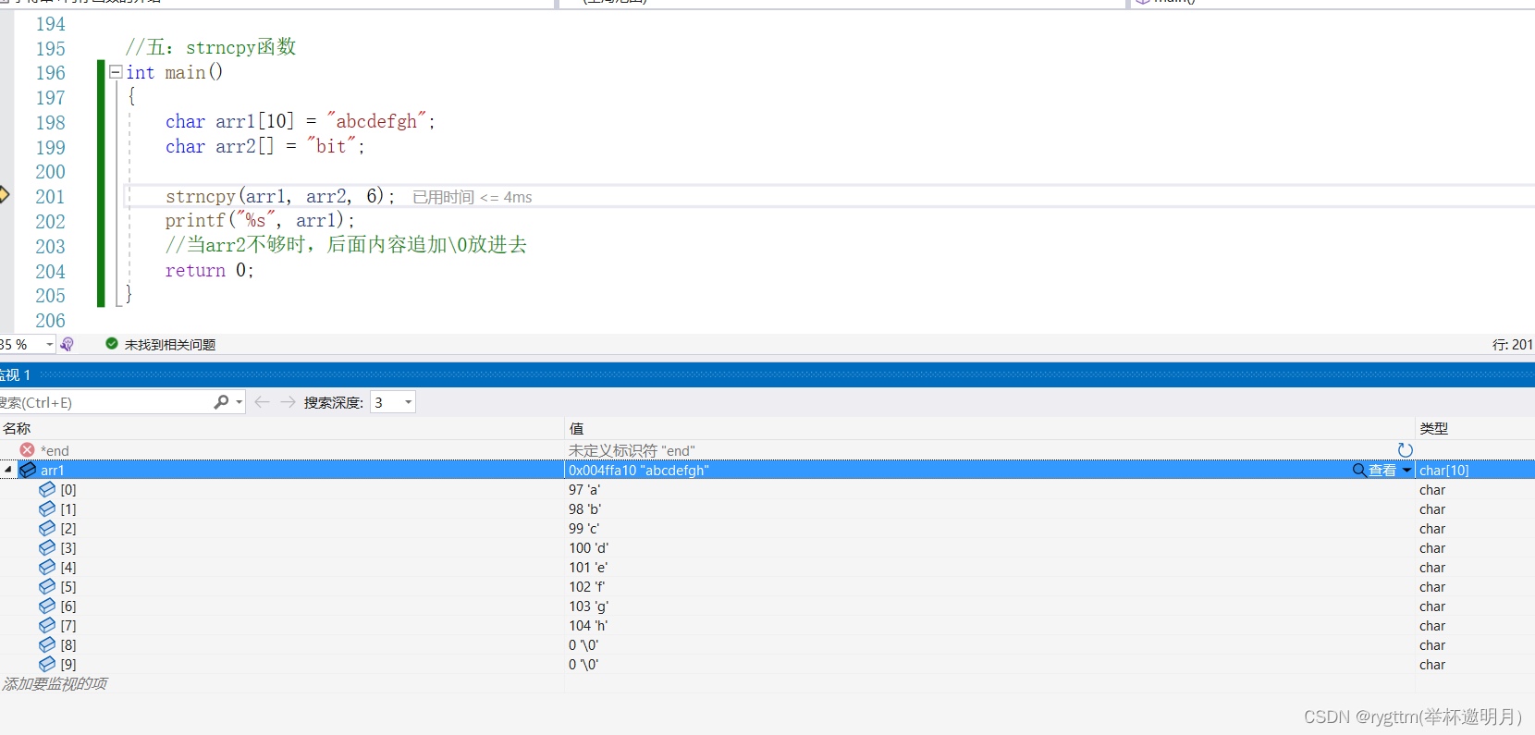This screenshot has height=735, width=1535.
Task: Select the value 100 'd'
Action: click(588, 548)
